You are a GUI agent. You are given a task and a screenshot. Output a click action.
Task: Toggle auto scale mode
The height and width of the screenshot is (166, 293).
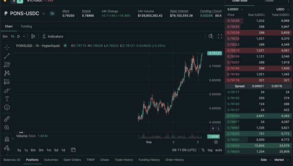[218, 150]
